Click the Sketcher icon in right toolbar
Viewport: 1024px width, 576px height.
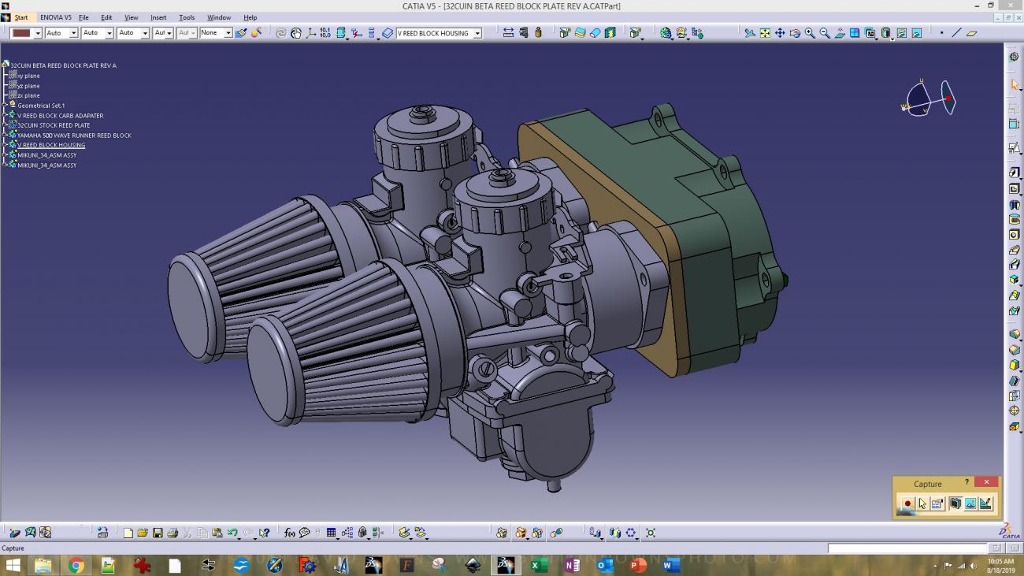coord(1015,147)
